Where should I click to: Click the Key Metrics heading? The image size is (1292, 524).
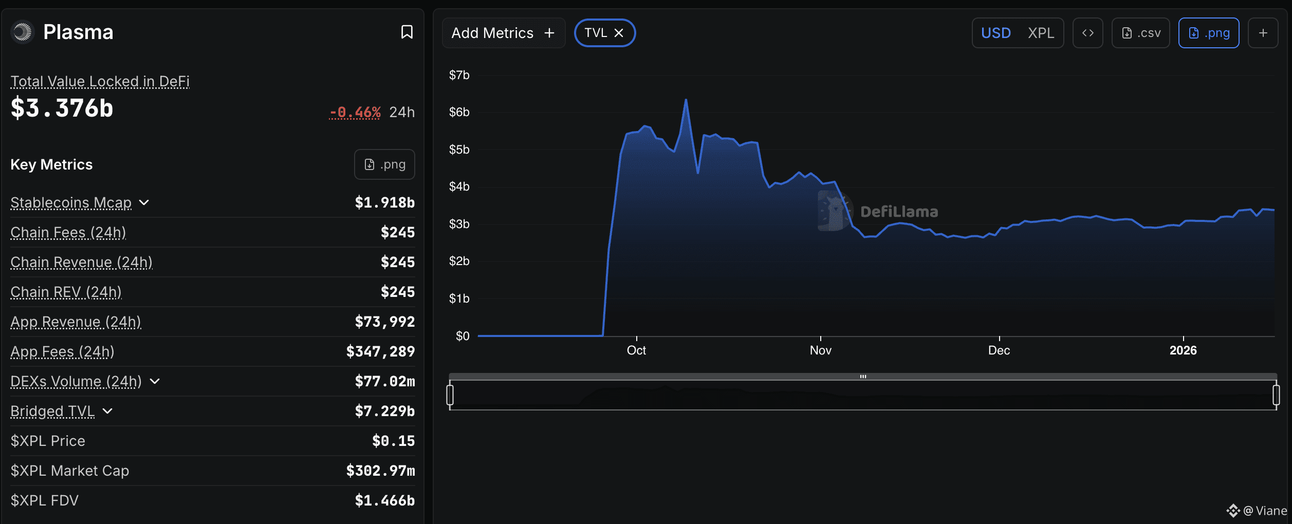tap(51, 164)
